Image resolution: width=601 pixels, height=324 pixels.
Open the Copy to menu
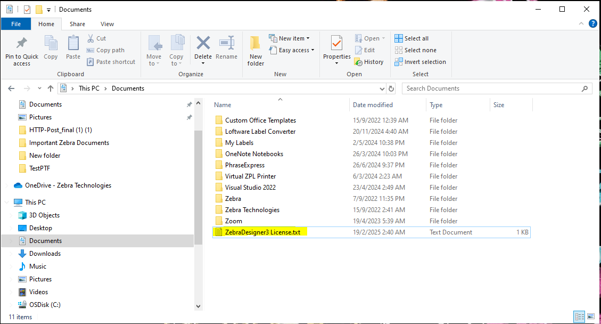click(176, 50)
